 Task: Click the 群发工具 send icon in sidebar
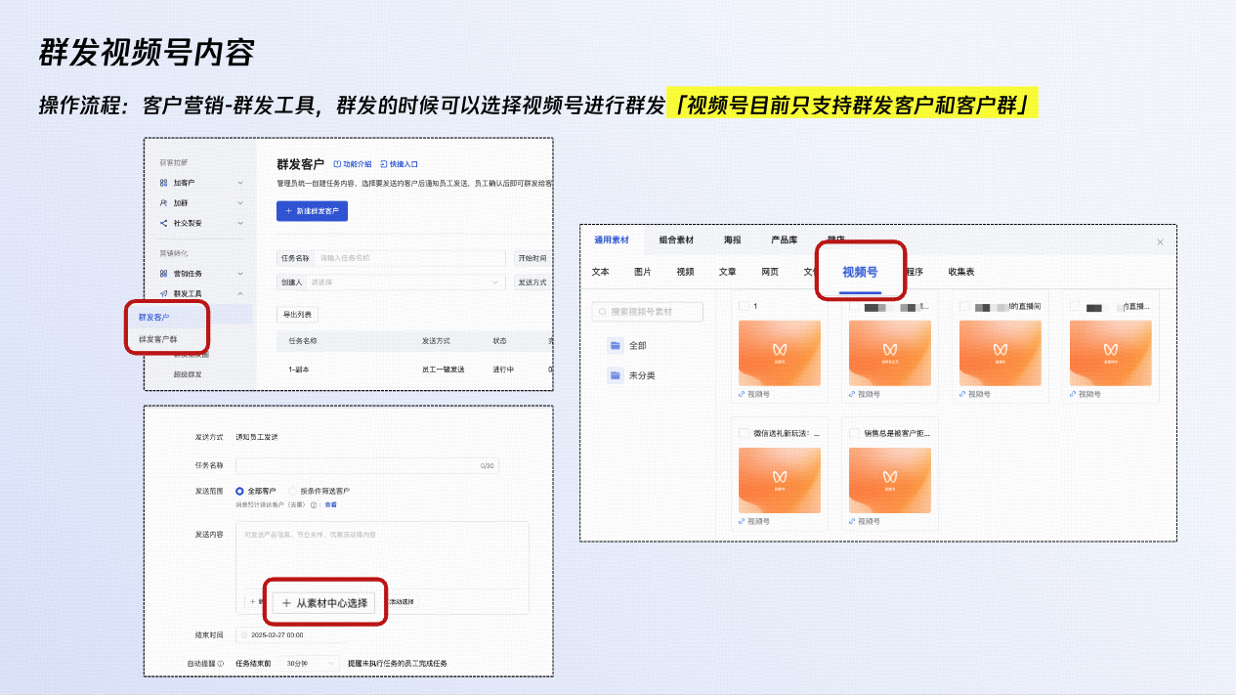[x=163, y=293]
